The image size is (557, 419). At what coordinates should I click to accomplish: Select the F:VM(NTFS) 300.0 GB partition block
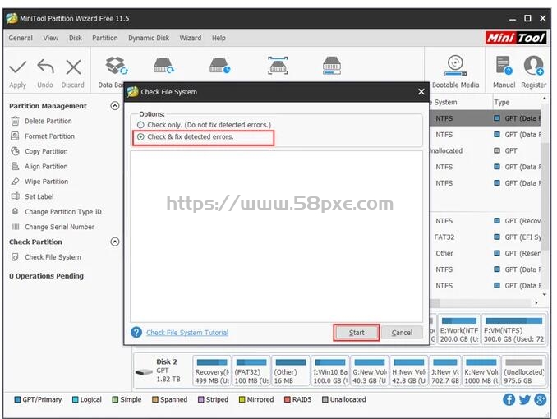(513, 329)
